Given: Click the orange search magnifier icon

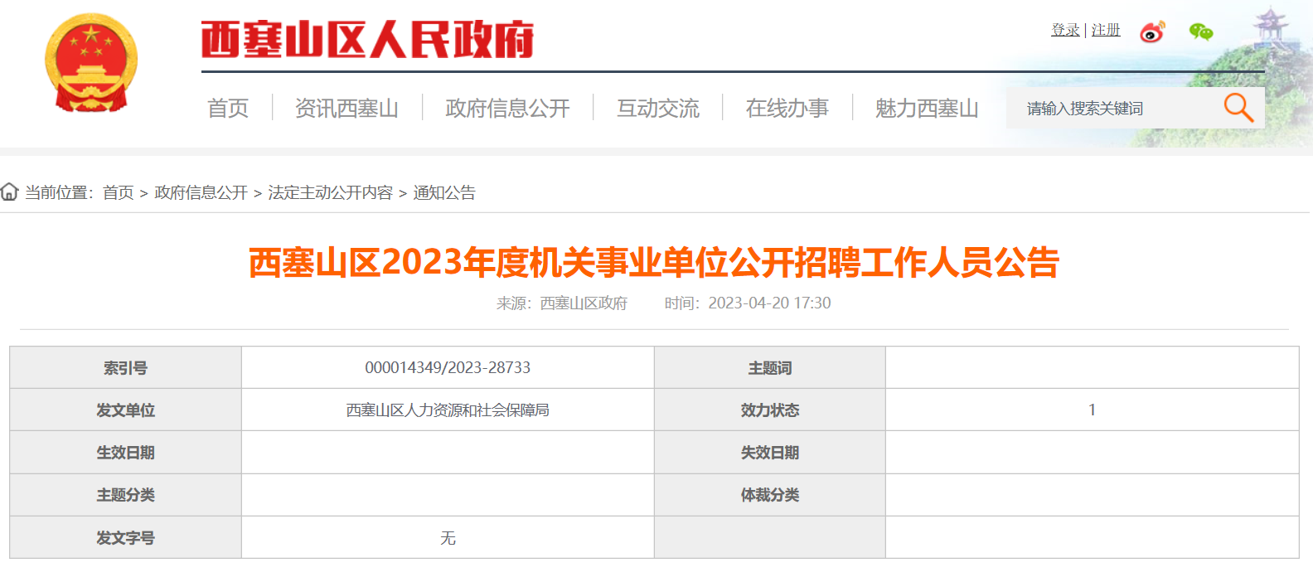Looking at the screenshot, I should point(1238,108).
